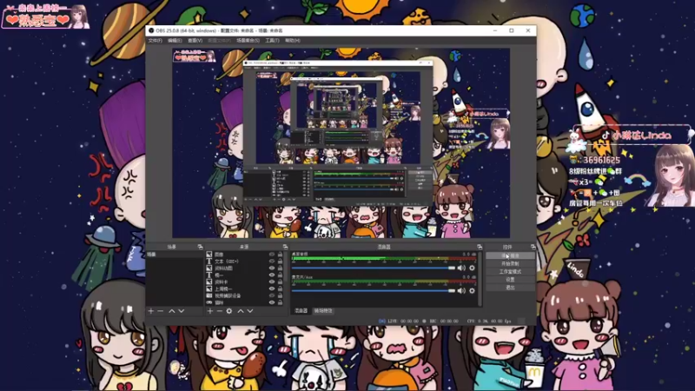Move the scene down in the 场景 panel

click(x=182, y=311)
